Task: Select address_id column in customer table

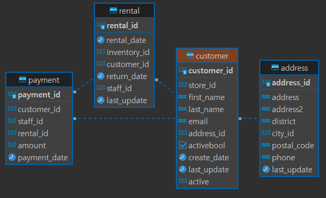Action: pos(207,134)
